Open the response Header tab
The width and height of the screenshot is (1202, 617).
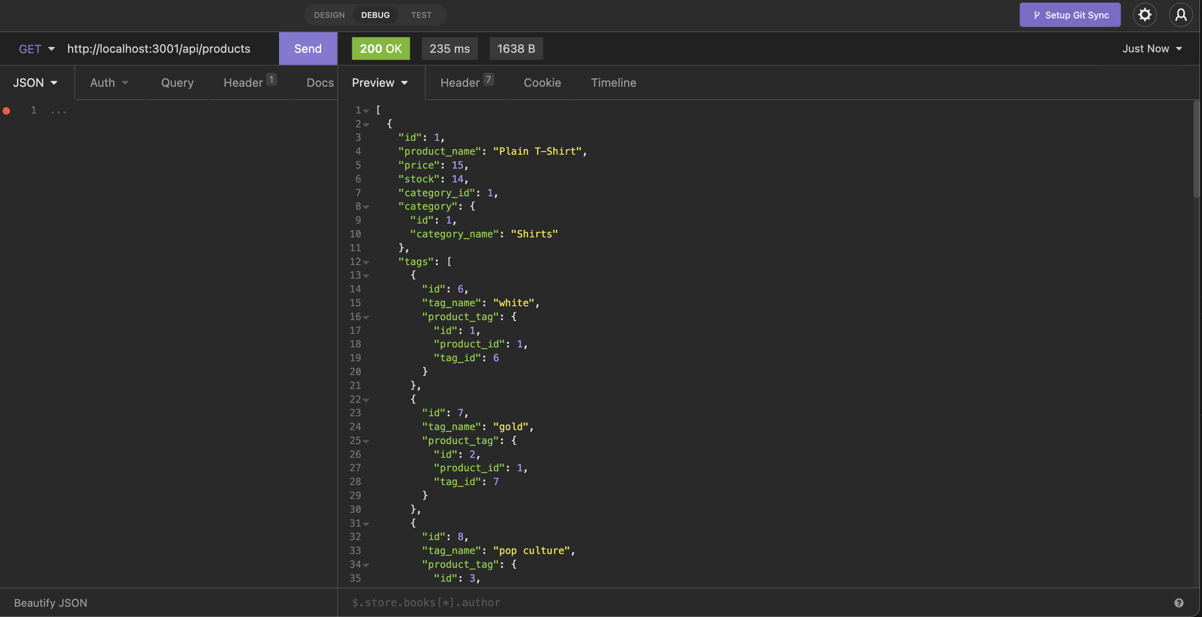tap(466, 83)
